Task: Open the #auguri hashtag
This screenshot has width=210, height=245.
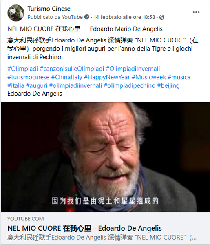Action: coord(37,85)
